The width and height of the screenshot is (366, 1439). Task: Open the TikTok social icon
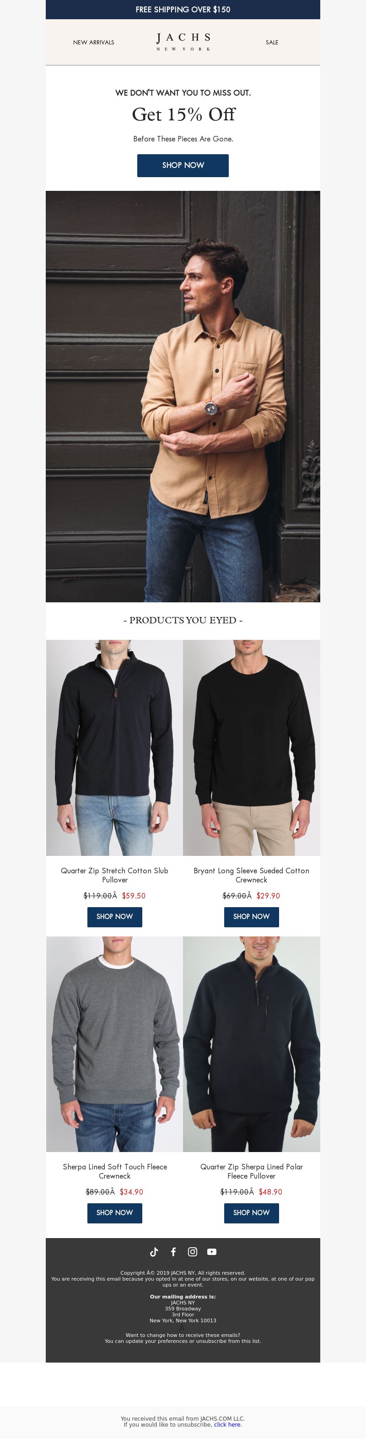coord(154,1251)
